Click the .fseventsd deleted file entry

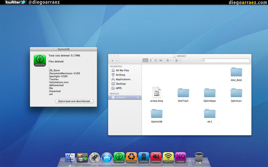tap(55, 91)
